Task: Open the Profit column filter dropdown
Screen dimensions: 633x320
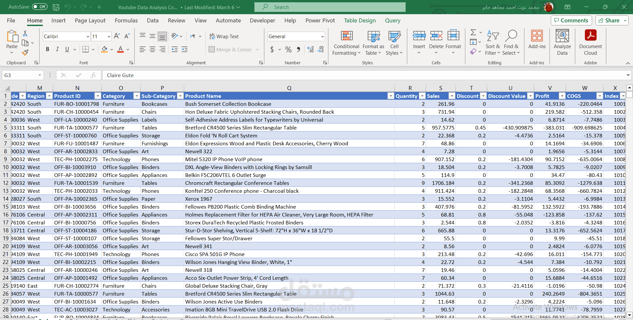Action: (562, 96)
